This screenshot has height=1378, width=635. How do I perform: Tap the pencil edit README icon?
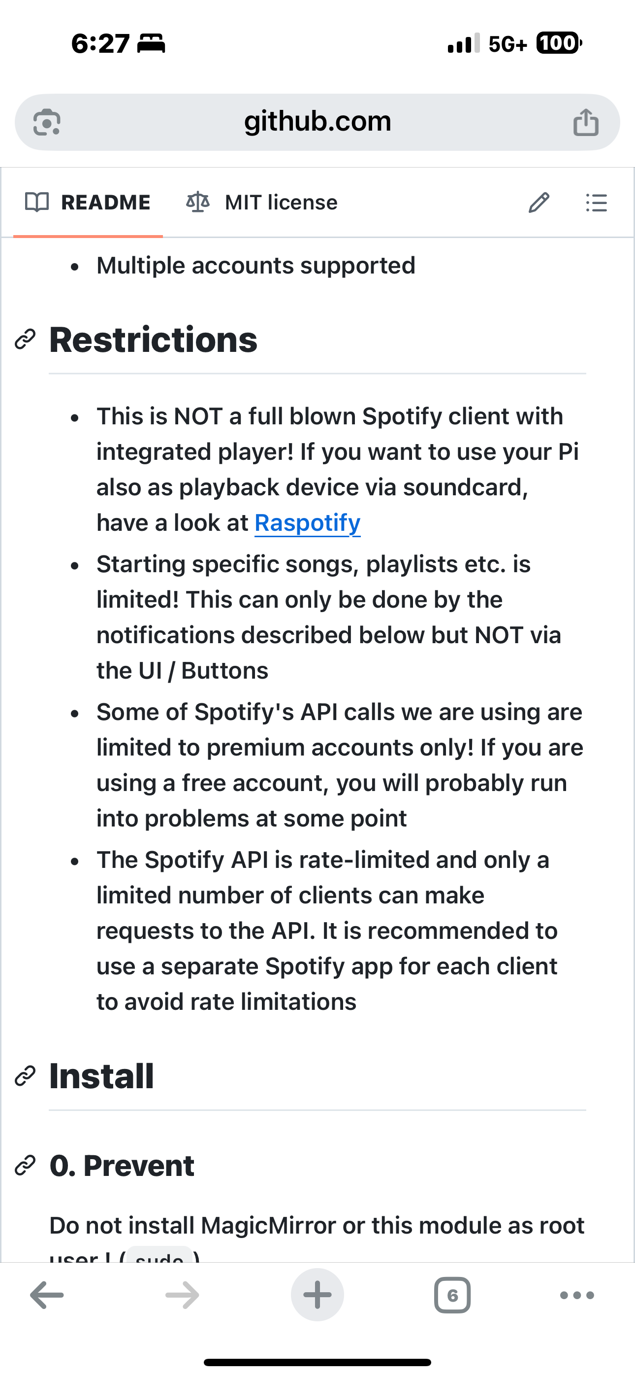[x=539, y=203]
